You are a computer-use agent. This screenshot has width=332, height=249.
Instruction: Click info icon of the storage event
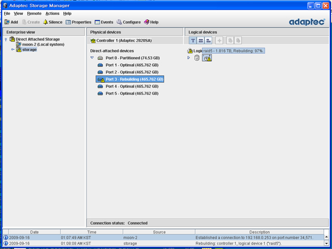tap(6, 243)
